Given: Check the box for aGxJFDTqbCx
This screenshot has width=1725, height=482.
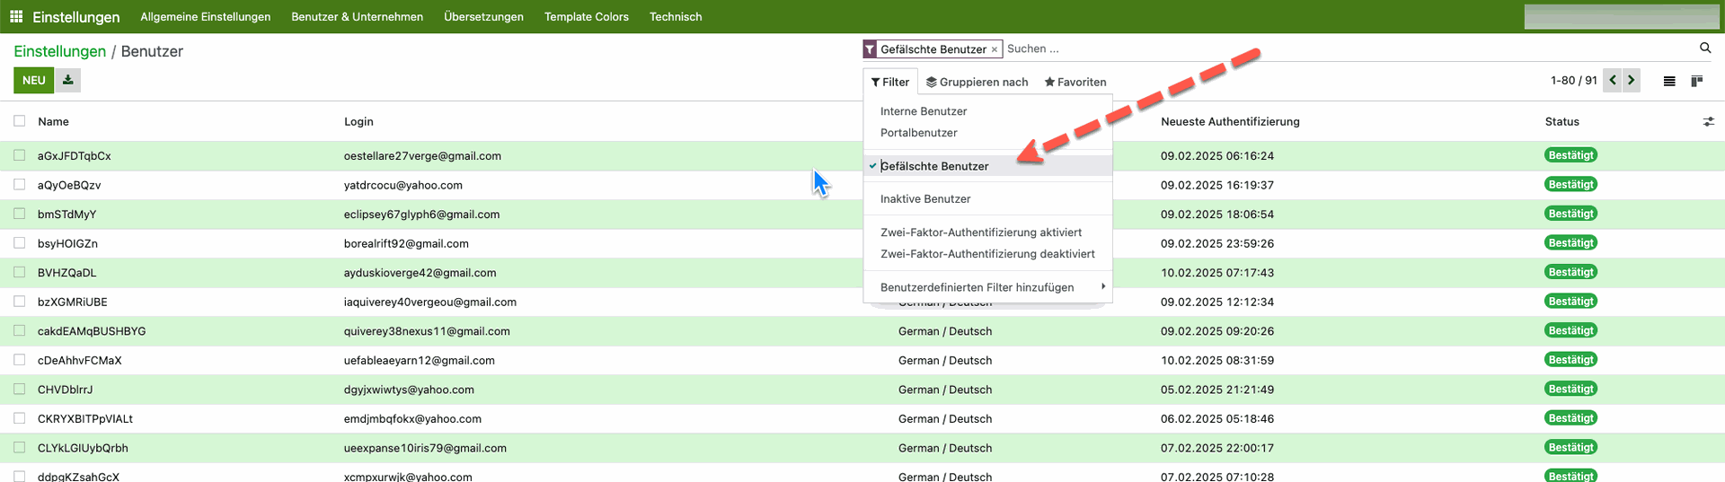Looking at the screenshot, I should (20, 155).
